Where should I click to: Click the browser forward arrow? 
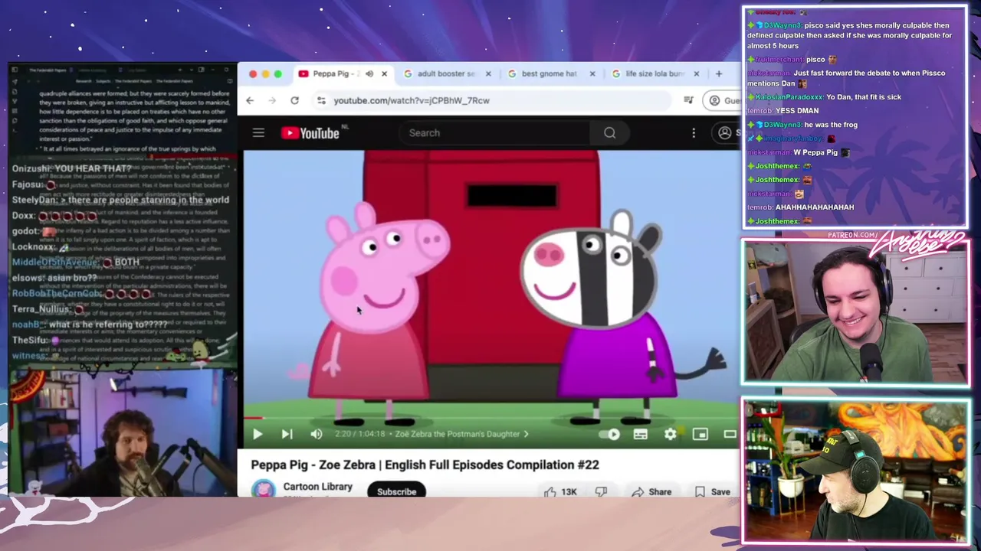[x=272, y=100]
